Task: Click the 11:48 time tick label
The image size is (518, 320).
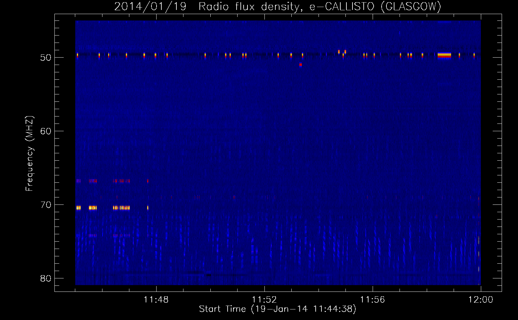Action: coord(156,300)
